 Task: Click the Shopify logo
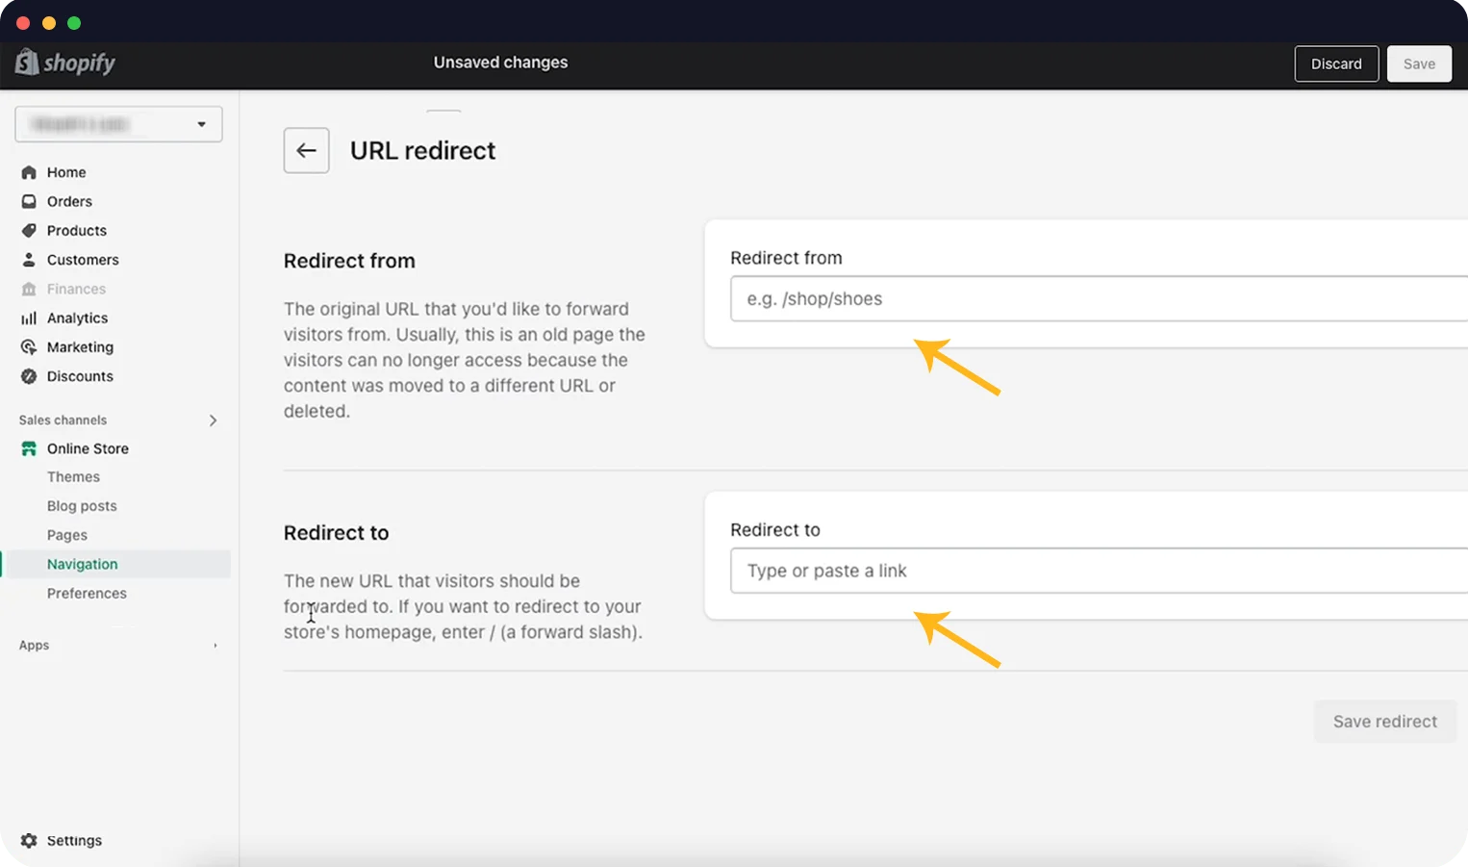pyautogui.click(x=65, y=63)
